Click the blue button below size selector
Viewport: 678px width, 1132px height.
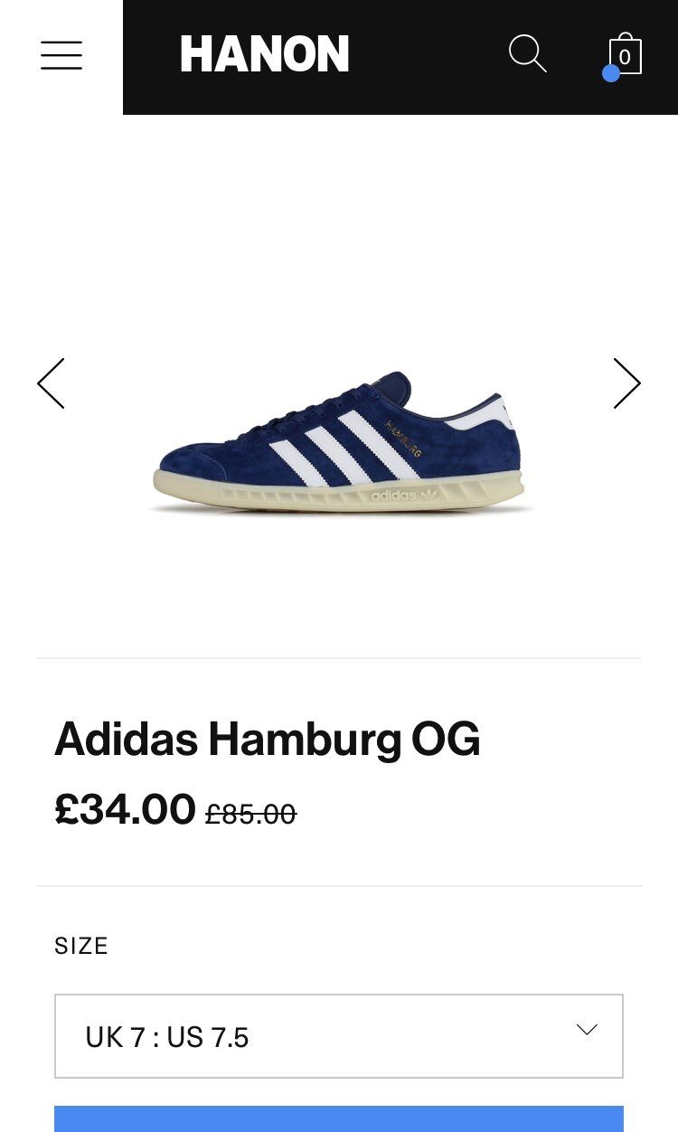(339, 1119)
